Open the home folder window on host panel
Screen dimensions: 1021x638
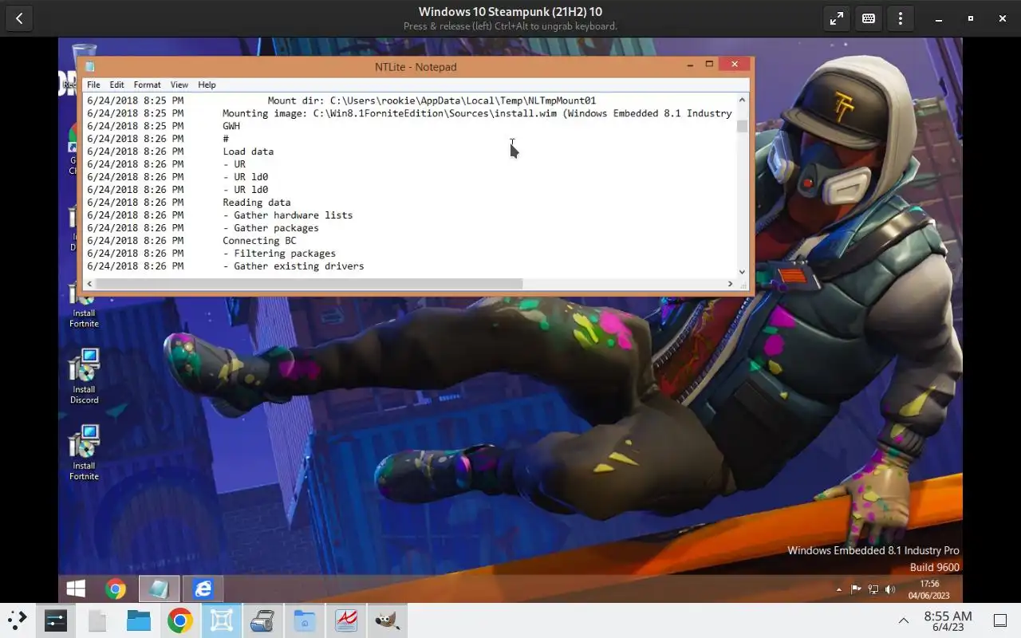coord(304,620)
